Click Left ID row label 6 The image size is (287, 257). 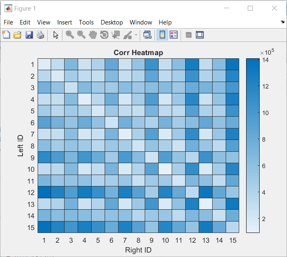coord(33,123)
